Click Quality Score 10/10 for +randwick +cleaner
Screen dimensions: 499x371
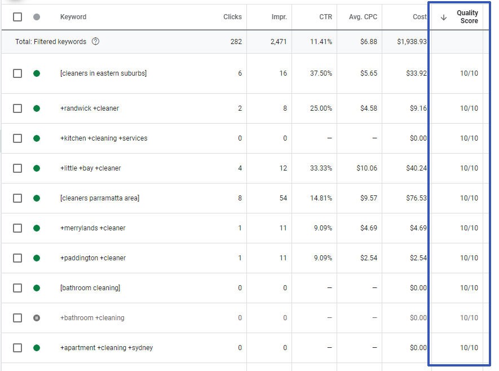click(x=469, y=108)
